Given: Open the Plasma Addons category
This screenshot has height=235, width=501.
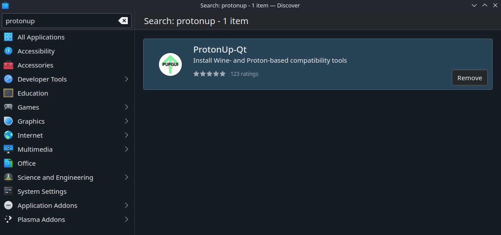Looking at the screenshot, I should click(41, 220).
